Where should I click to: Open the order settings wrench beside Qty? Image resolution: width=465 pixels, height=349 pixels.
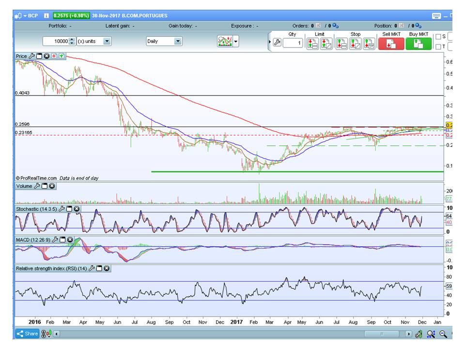click(277, 43)
